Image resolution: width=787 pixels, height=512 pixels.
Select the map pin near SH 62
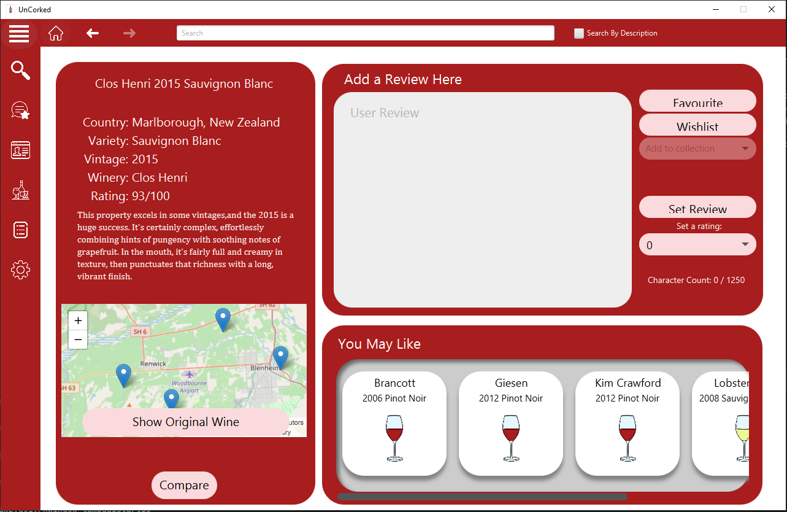pyautogui.click(x=223, y=320)
